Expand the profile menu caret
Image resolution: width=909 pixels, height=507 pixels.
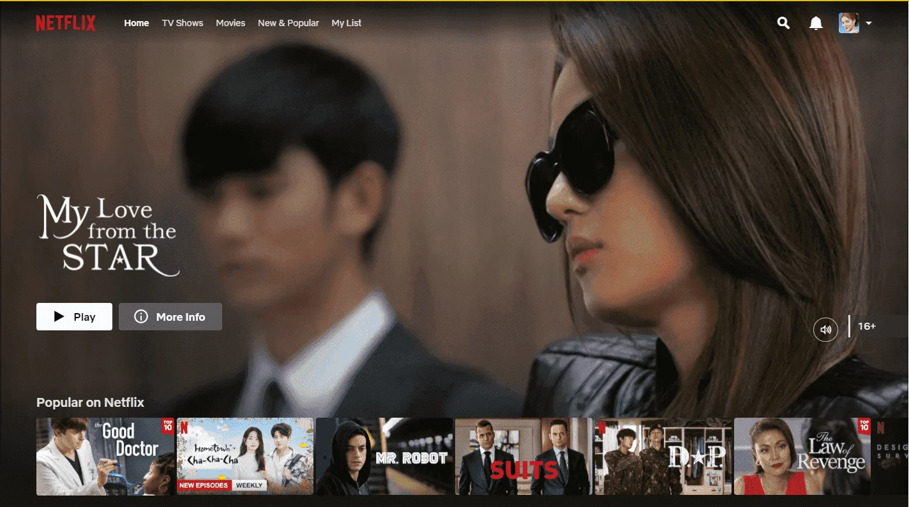(869, 24)
